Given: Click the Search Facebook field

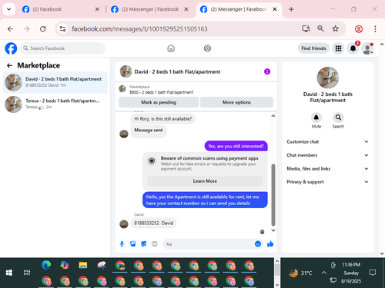Looking at the screenshot, I should click(x=62, y=48).
